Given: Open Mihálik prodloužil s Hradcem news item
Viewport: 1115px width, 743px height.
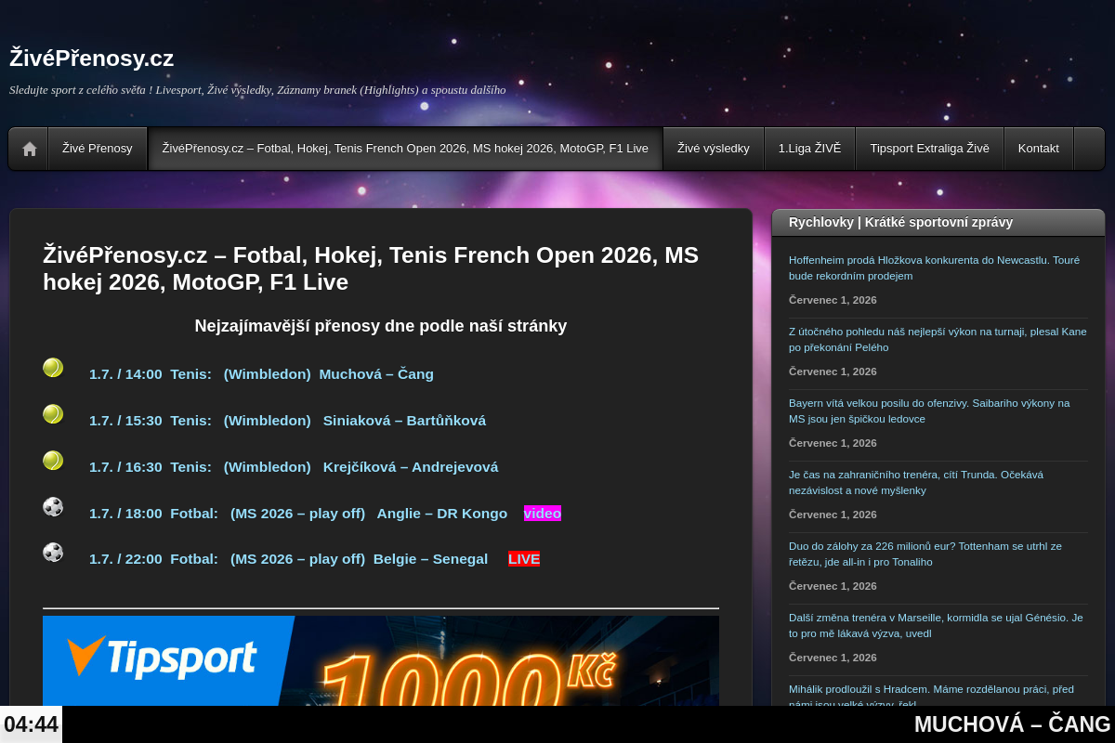Looking at the screenshot, I should (931, 696).
